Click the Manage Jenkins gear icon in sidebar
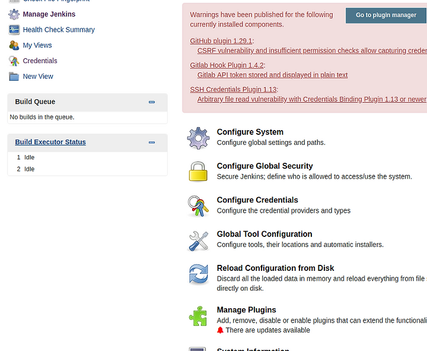The height and width of the screenshot is (351, 427). (x=14, y=14)
